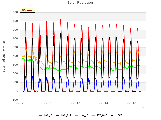Click the 200 y-axis tick label
The height and width of the screenshot is (120, 161).
pyautogui.click(x=15, y=74)
